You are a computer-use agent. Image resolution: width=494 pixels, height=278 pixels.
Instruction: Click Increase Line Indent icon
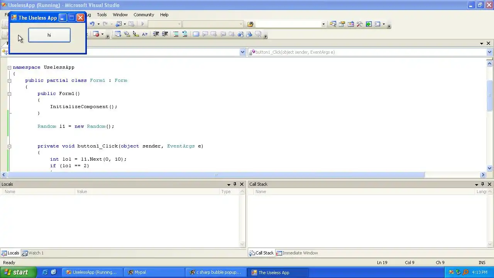point(165,34)
